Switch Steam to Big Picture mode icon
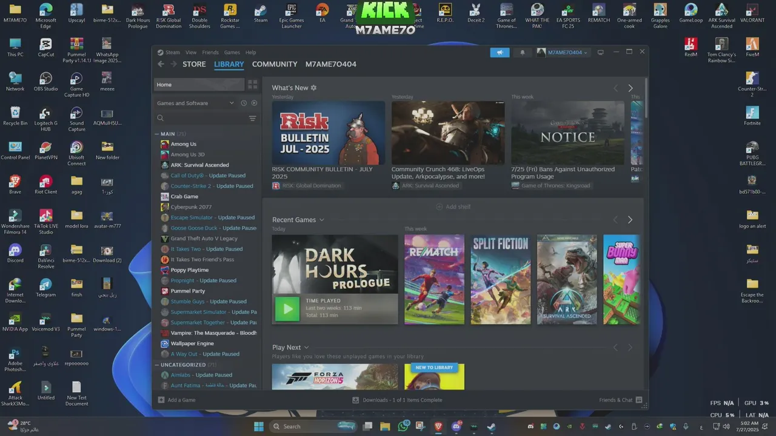The image size is (776, 436). 601,52
